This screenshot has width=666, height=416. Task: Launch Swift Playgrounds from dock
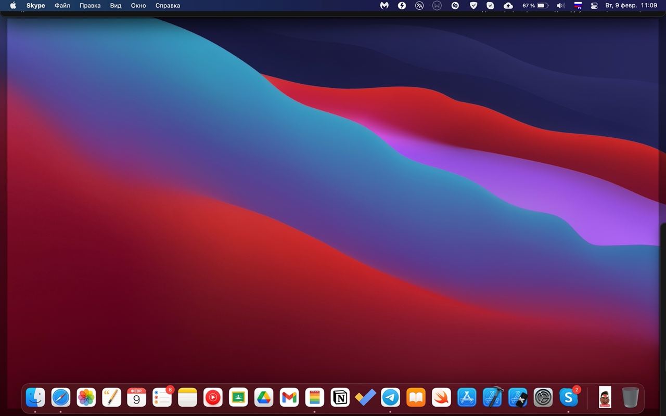pyautogui.click(x=442, y=398)
